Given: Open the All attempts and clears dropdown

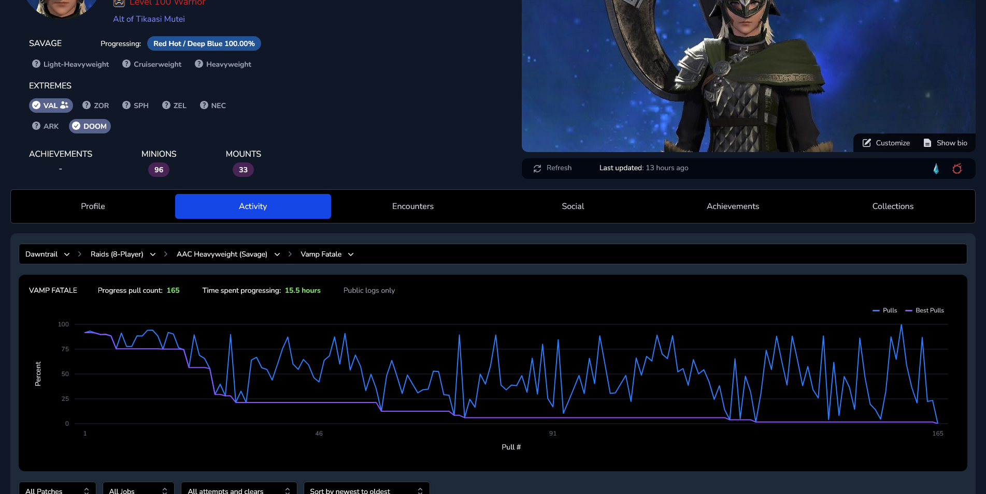Looking at the screenshot, I should [239, 488].
